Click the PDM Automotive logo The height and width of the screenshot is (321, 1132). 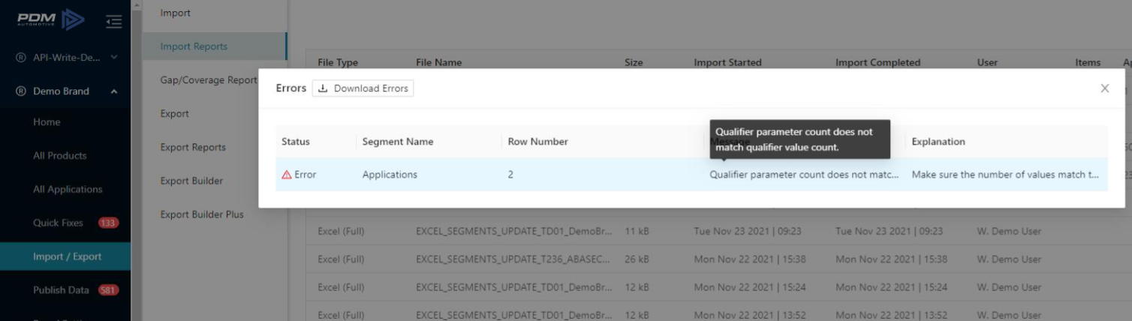(53, 21)
